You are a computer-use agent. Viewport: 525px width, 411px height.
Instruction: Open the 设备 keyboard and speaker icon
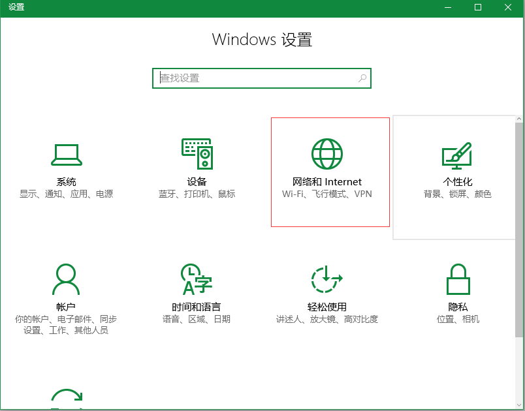197,154
